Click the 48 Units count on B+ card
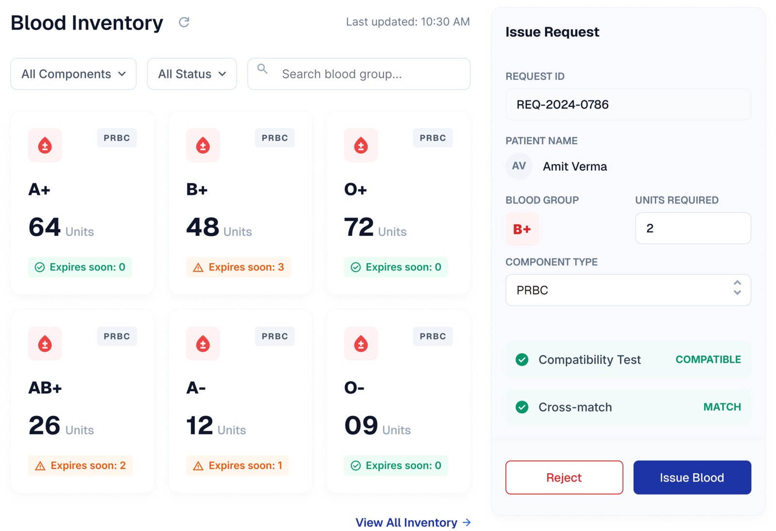The image size is (776, 531). 219,227
